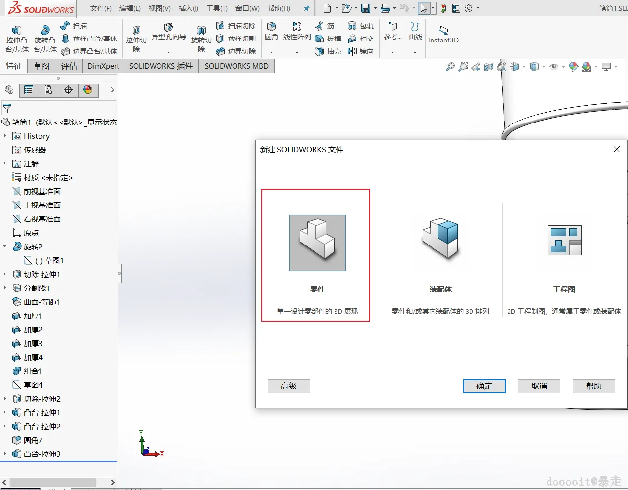Click the 帮助 button in the dialog
Viewport: 628px width, 490px height.
(x=593, y=386)
